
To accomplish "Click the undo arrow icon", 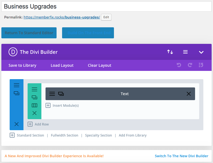I will coord(179,65).
